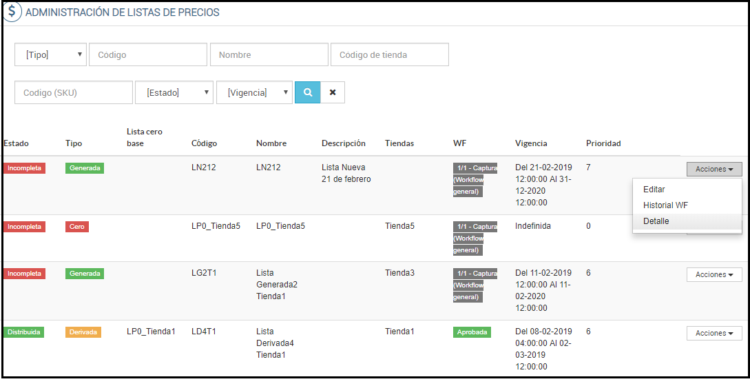
Task: Click the dollar sign price list icon
Action: [12, 12]
